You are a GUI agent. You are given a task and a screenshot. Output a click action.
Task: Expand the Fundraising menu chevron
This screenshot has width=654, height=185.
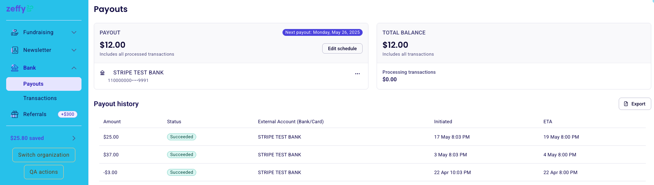[74, 32]
